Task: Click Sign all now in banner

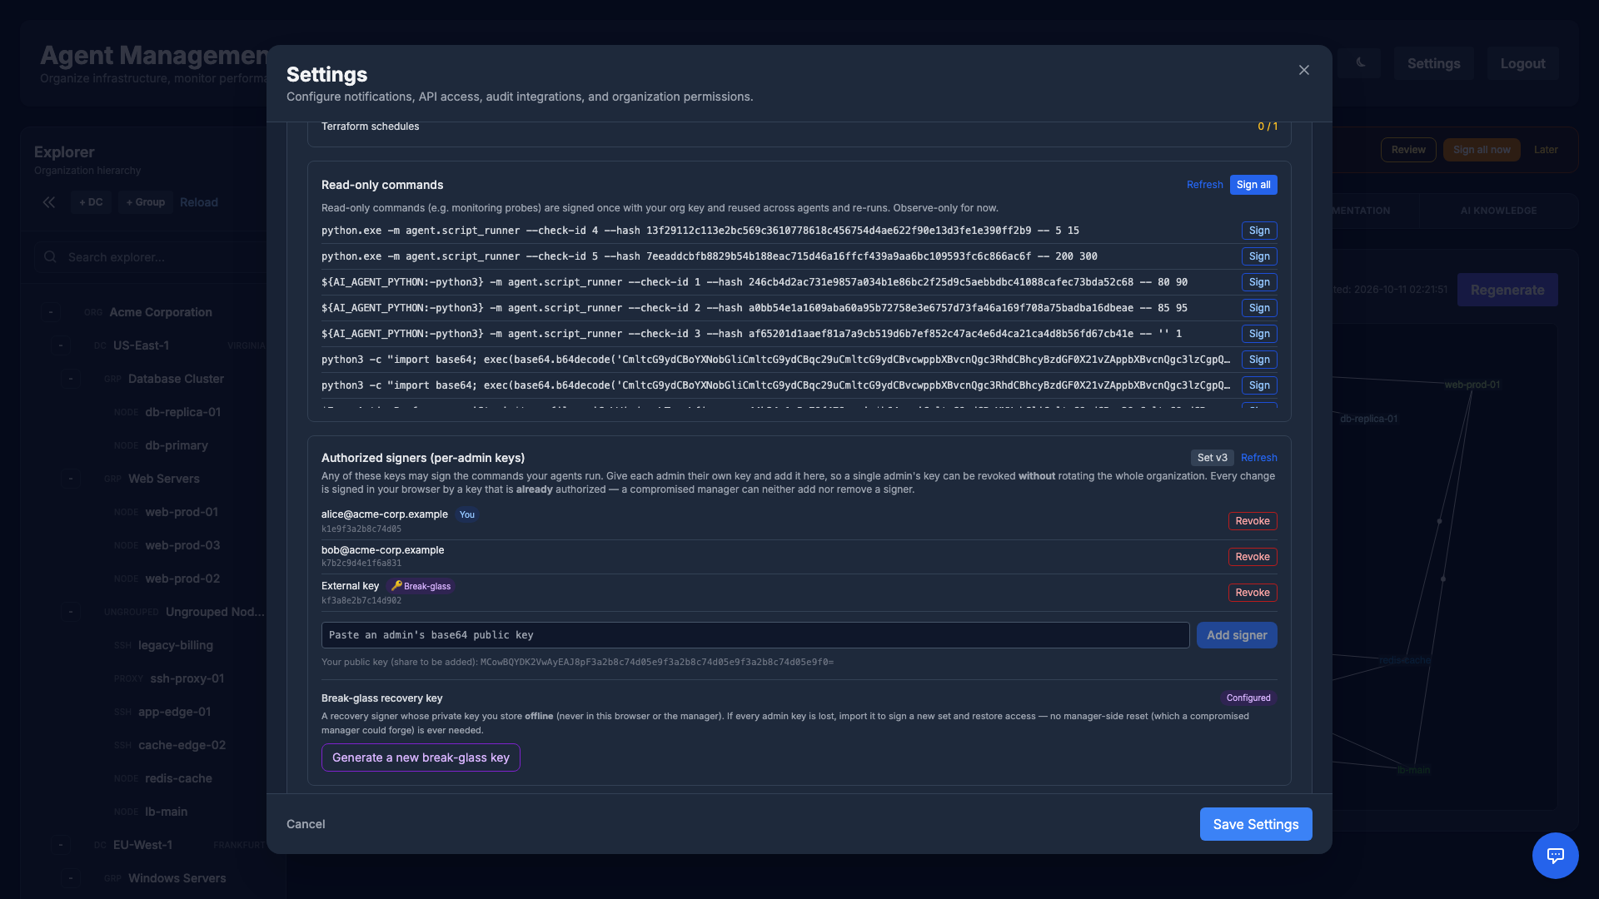Action: coord(1482,150)
